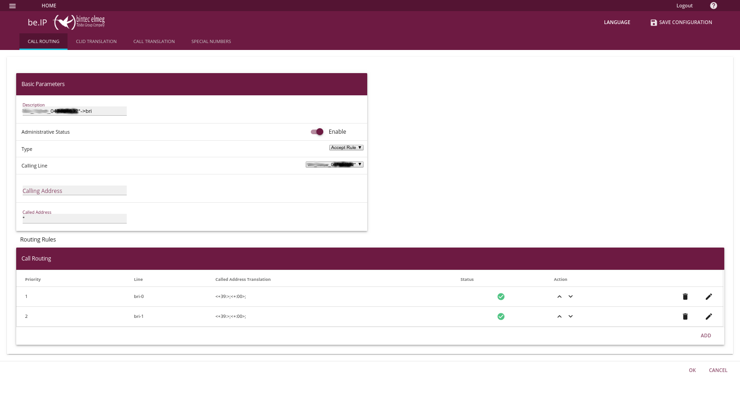Edit routing rule for bri-0
Image resolution: width=740 pixels, height=416 pixels.
pos(709,297)
